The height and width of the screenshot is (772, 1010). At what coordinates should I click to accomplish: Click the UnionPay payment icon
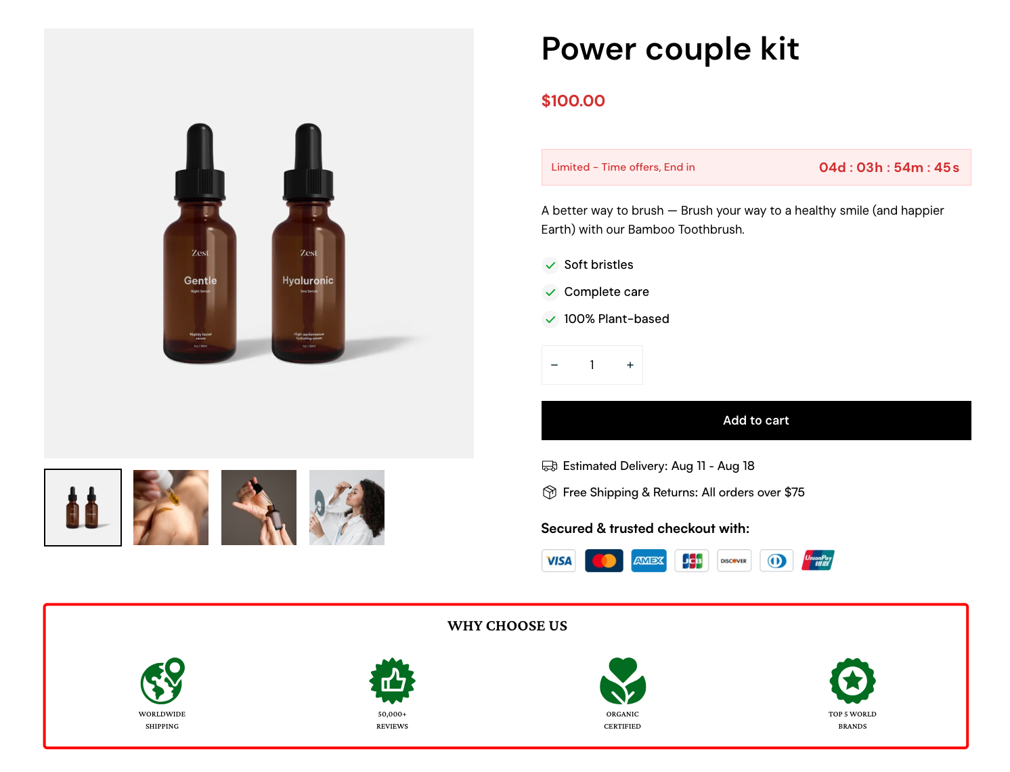tap(818, 561)
